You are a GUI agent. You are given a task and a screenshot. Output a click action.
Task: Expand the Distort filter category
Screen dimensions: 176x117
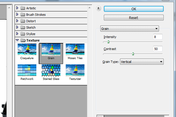(17, 21)
